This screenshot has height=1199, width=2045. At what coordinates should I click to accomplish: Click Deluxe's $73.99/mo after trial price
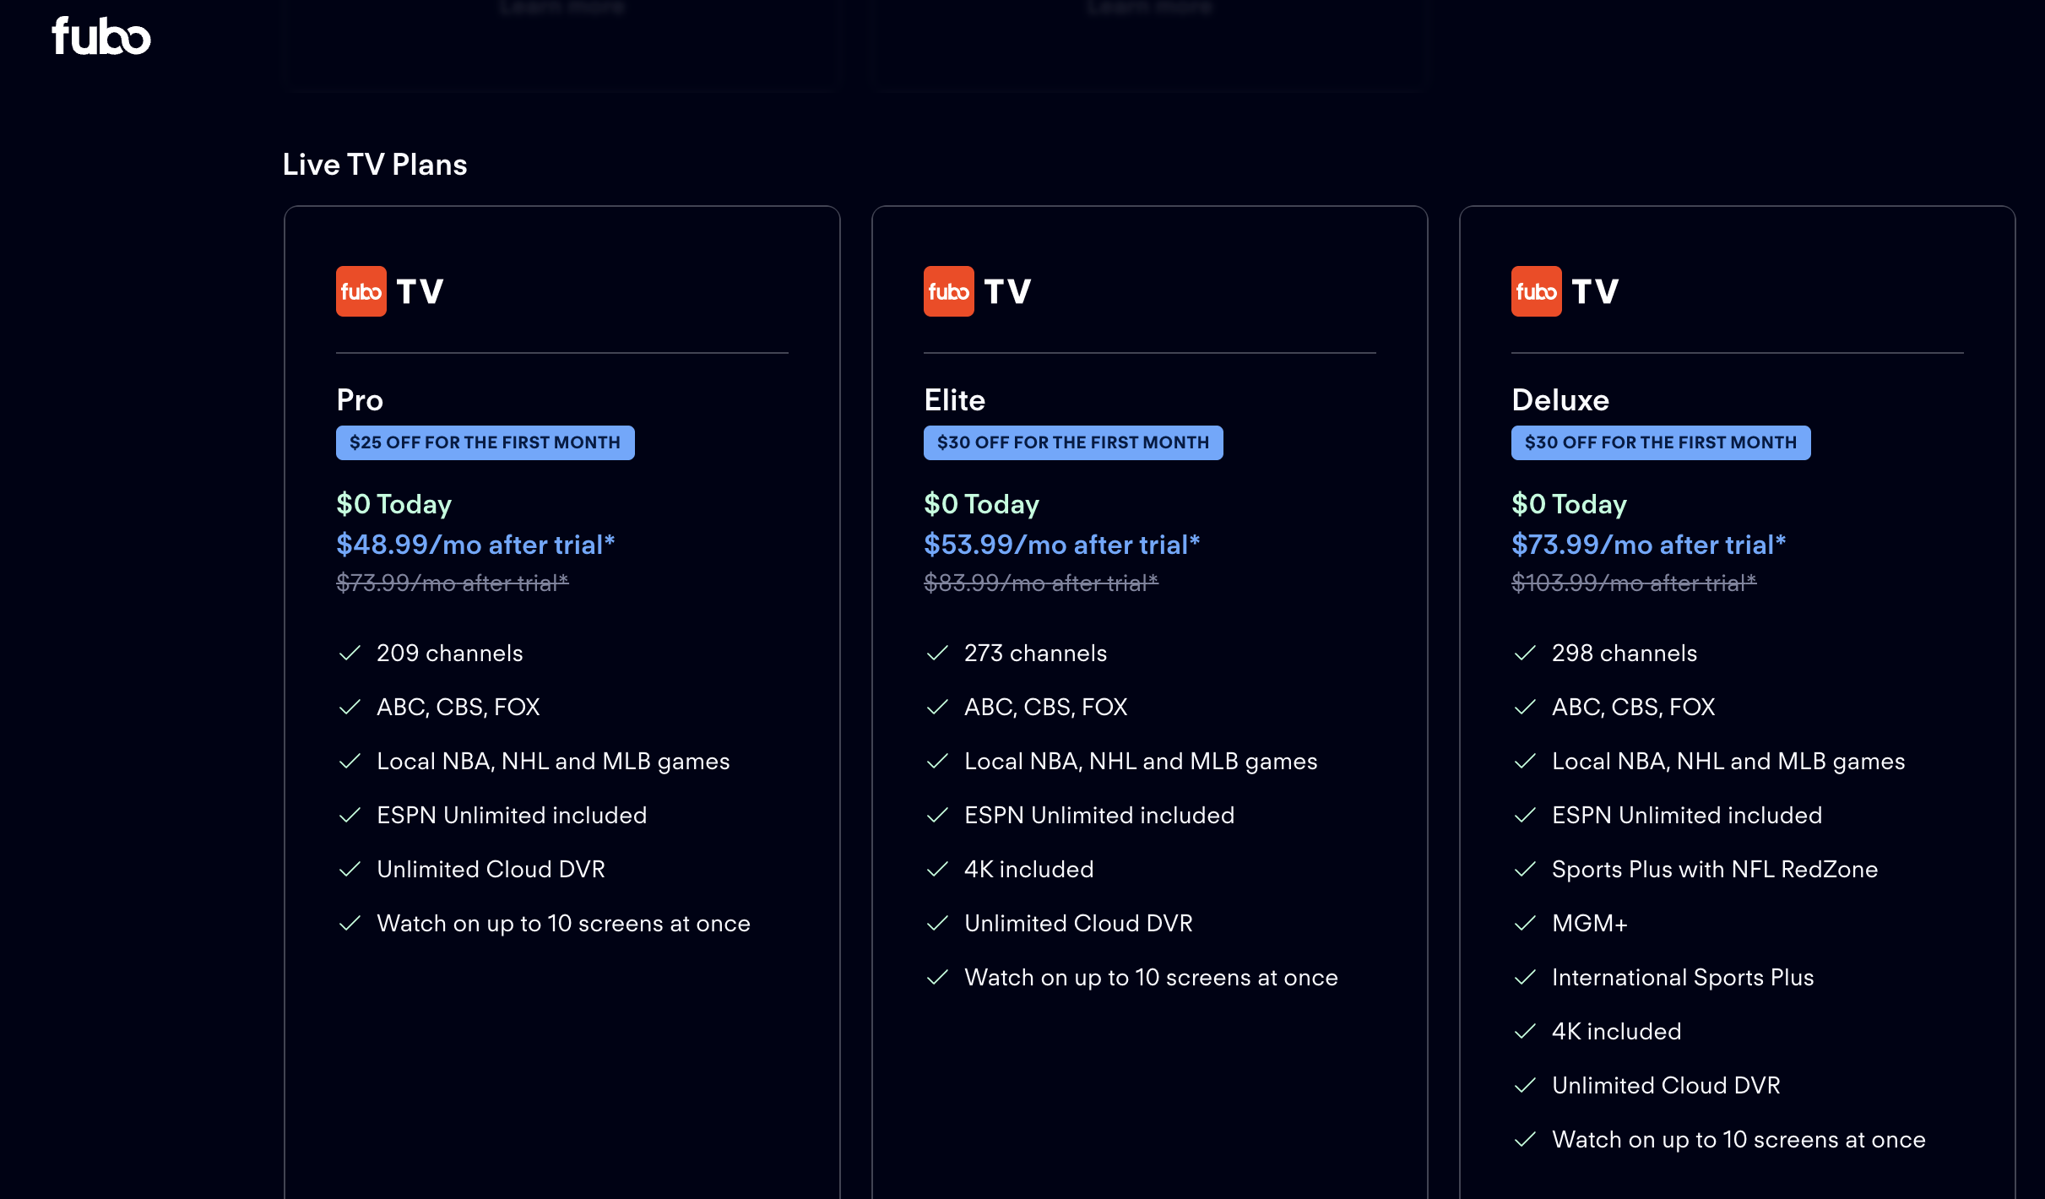coord(1648,545)
